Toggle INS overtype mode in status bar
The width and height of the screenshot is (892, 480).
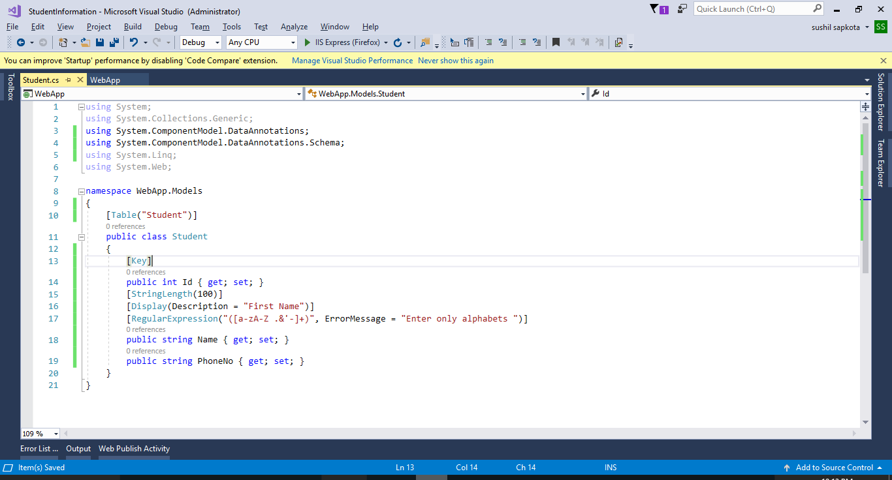[610, 467]
